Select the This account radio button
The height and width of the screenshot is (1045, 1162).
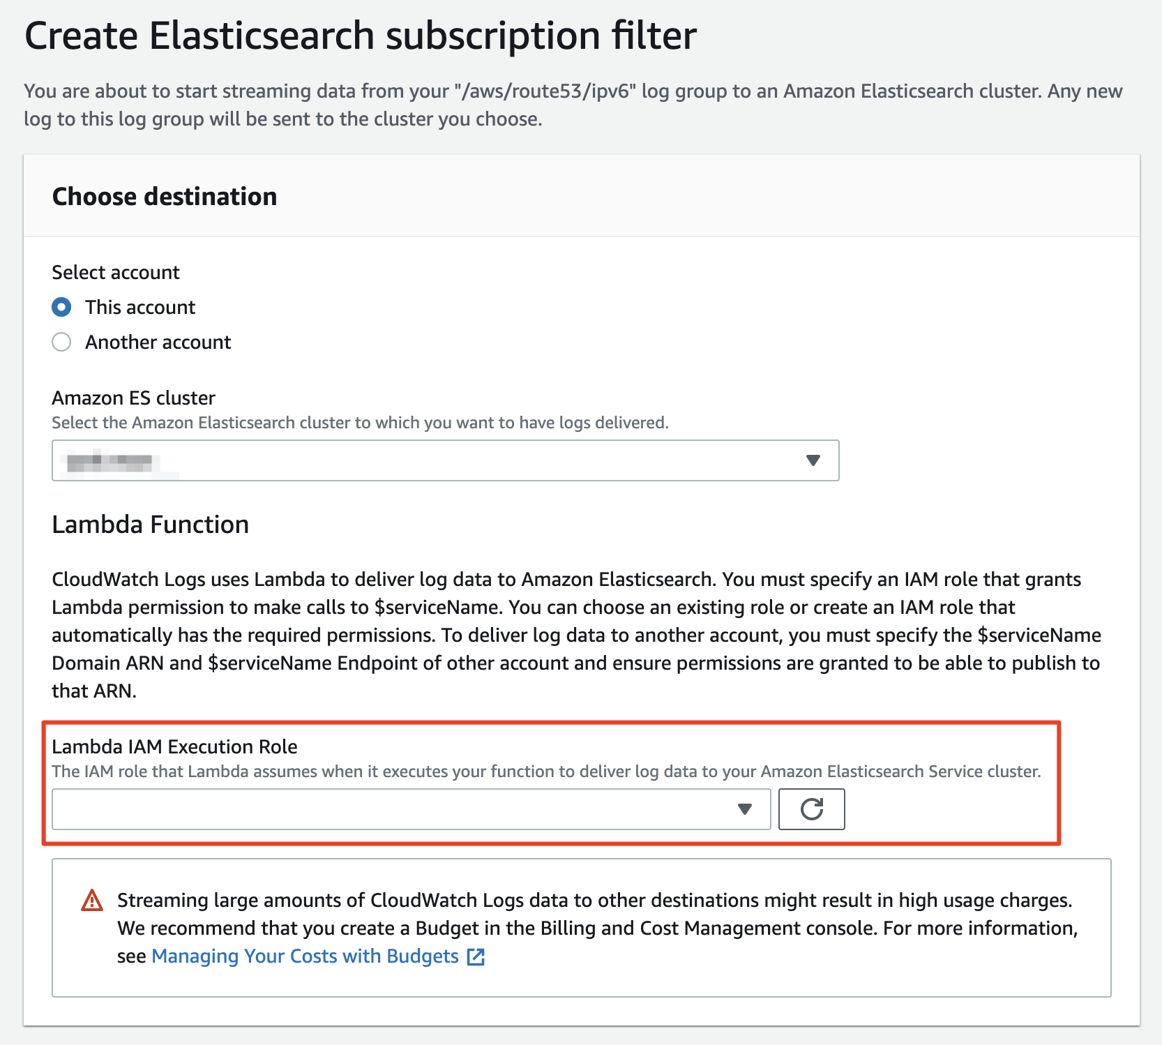pos(61,307)
